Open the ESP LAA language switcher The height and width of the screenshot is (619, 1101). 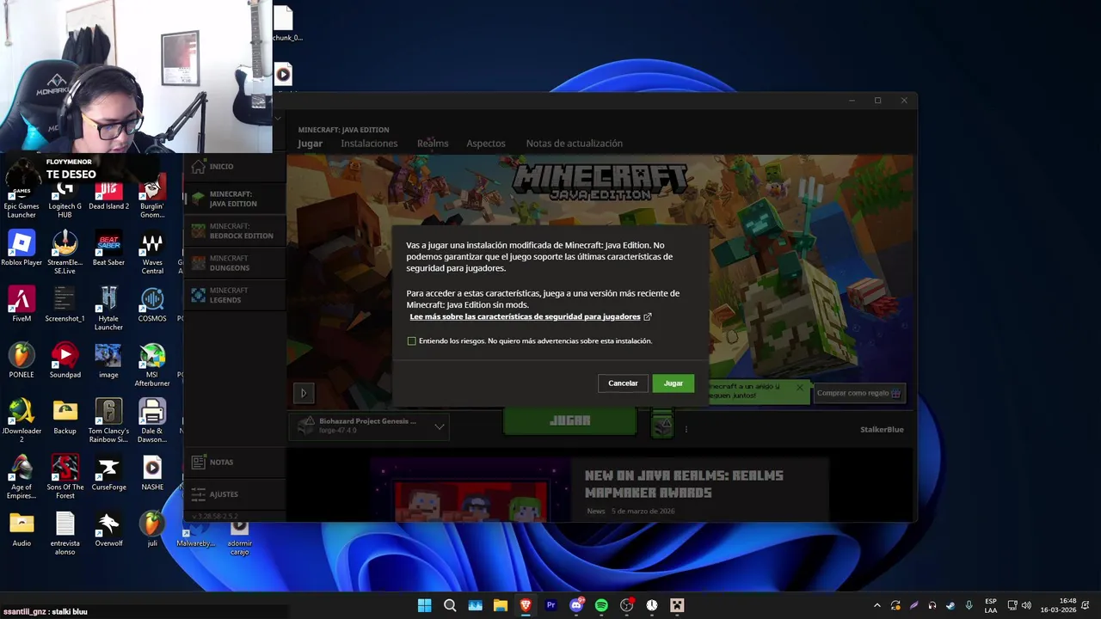click(991, 605)
